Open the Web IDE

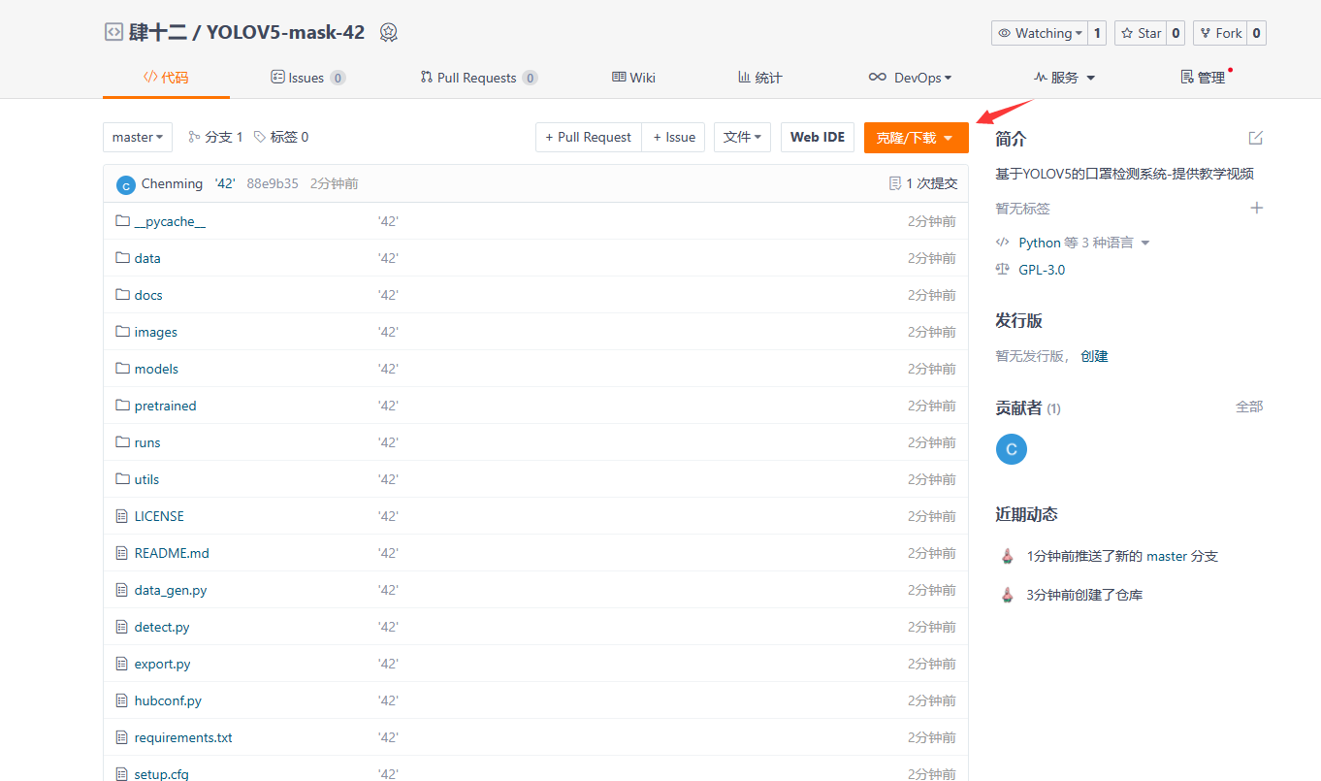818,137
